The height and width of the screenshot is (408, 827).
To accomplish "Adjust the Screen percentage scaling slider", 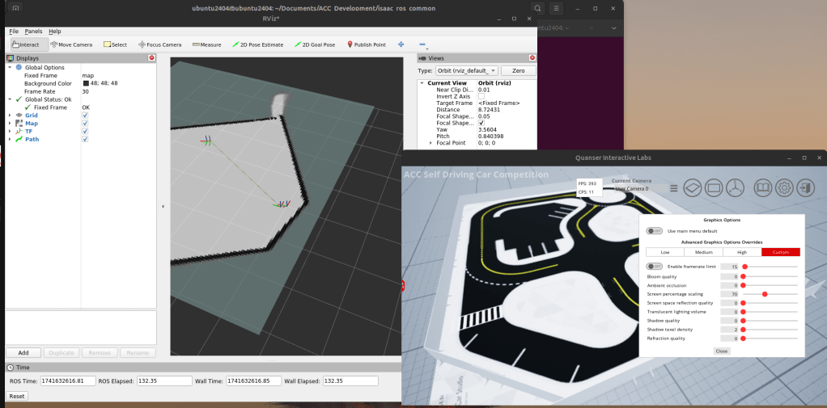I will tap(764, 294).
